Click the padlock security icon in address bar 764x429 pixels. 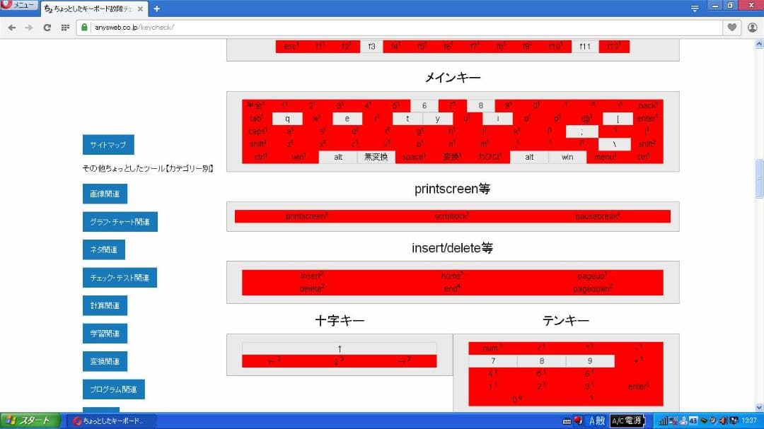pyautogui.click(x=85, y=28)
